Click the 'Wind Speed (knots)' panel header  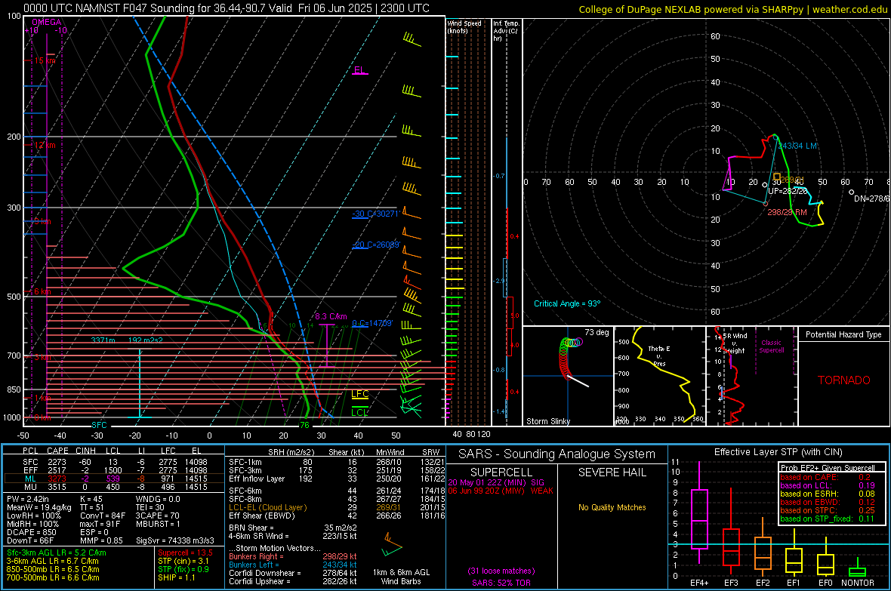pyautogui.click(x=464, y=26)
